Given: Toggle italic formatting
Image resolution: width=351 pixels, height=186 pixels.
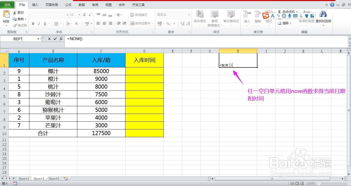Looking at the screenshot, I should [x=39, y=24].
